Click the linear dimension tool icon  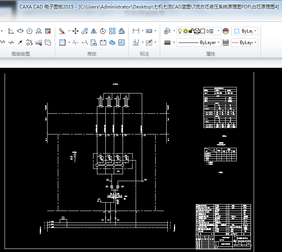(x=136, y=31)
